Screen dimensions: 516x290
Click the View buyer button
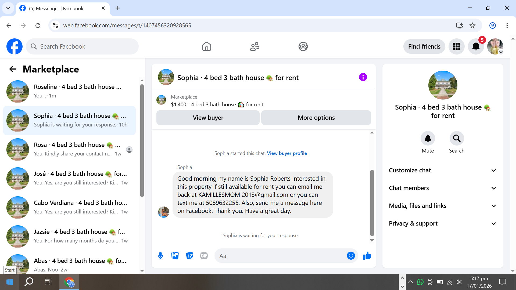(208, 118)
